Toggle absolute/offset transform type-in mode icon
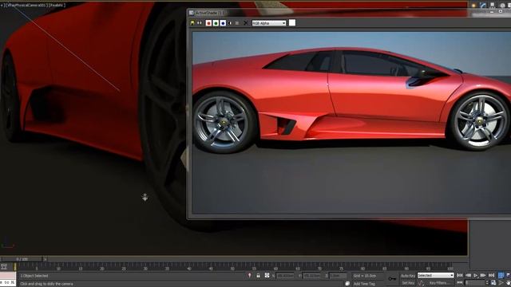Image resolution: width=511 pixels, height=287 pixels. tap(267, 276)
